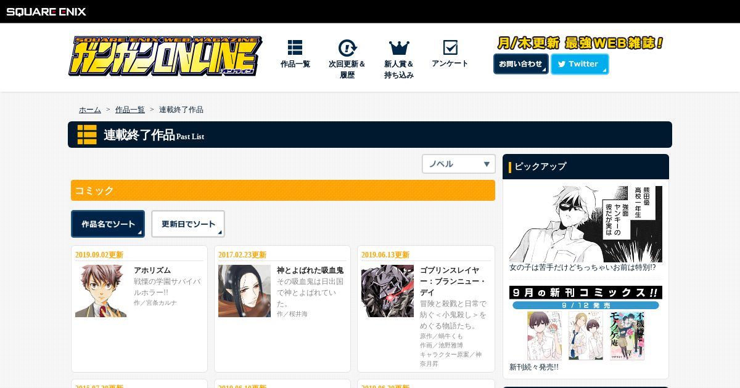Open ゴブリンスレイヤー cover thumbnail
The image size is (740, 388).
coord(387,291)
